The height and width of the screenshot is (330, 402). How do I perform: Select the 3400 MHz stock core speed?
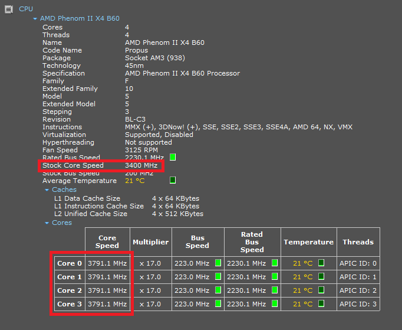coord(141,165)
